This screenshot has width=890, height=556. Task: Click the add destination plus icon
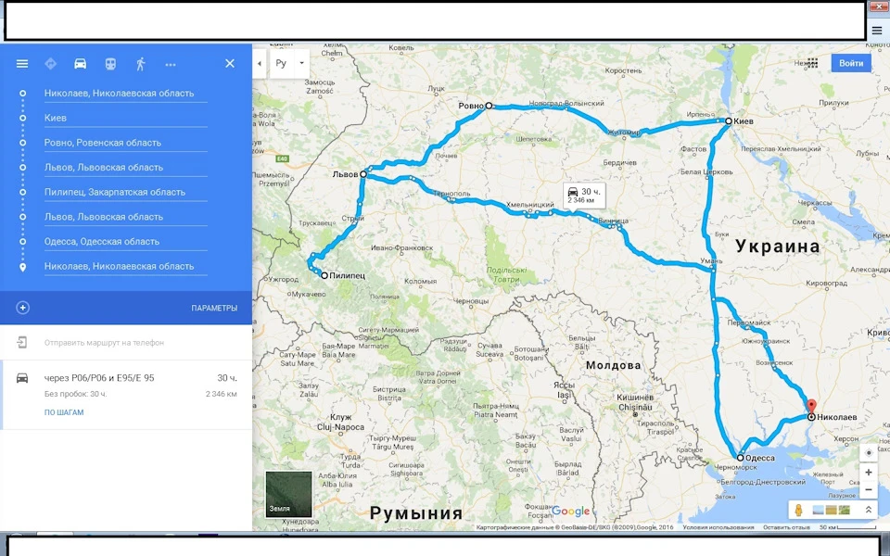click(22, 308)
